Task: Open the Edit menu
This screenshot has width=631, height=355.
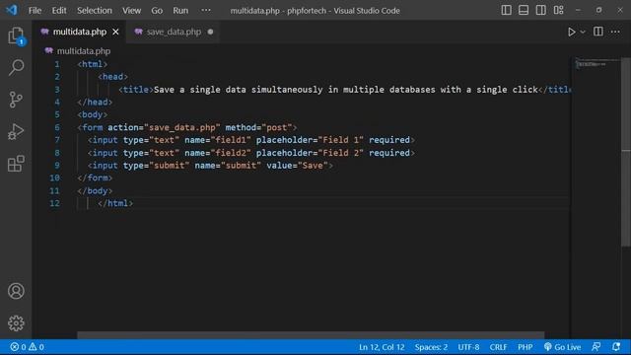Action: point(59,11)
